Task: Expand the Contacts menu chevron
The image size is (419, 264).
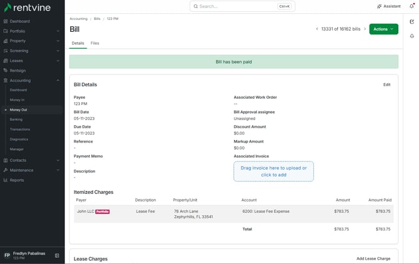Action: point(58,160)
